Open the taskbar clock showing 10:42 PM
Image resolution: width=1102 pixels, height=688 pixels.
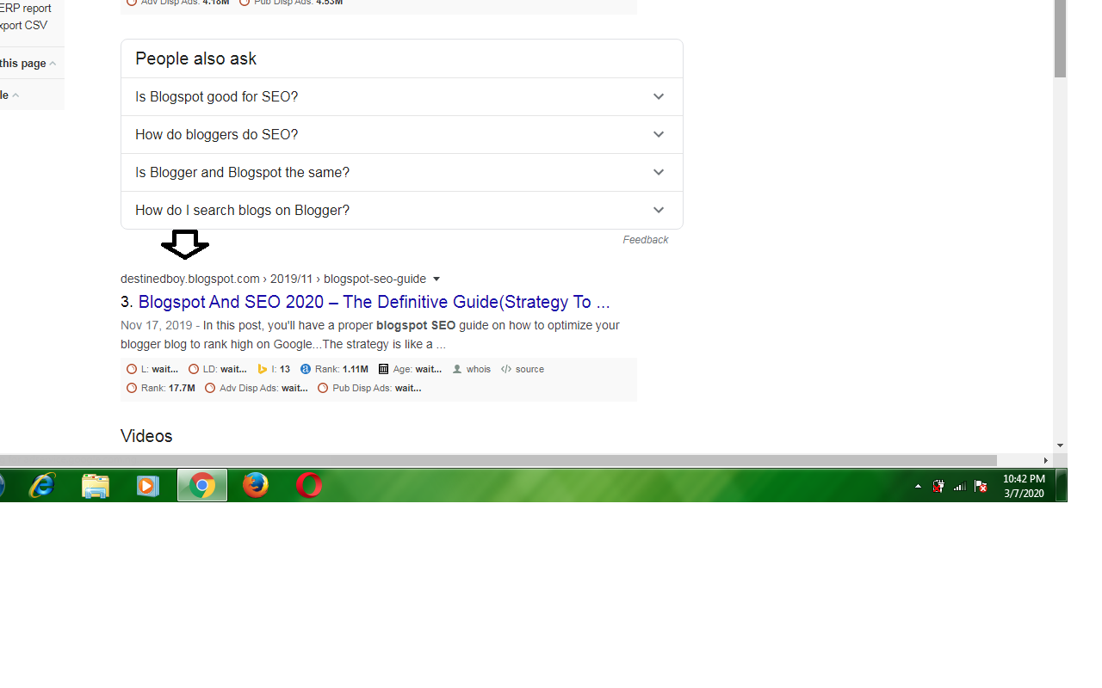click(x=1024, y=486)
